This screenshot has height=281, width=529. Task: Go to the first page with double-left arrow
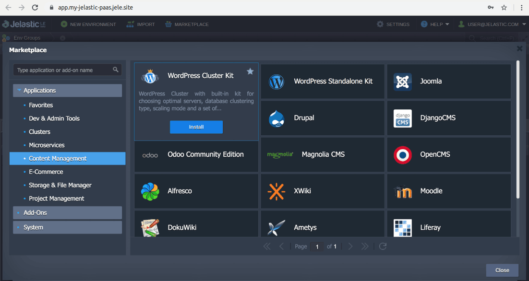click(267, 246)
